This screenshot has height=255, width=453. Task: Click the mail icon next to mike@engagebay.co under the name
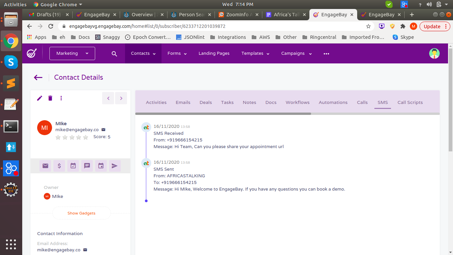(x=103, y=129)
